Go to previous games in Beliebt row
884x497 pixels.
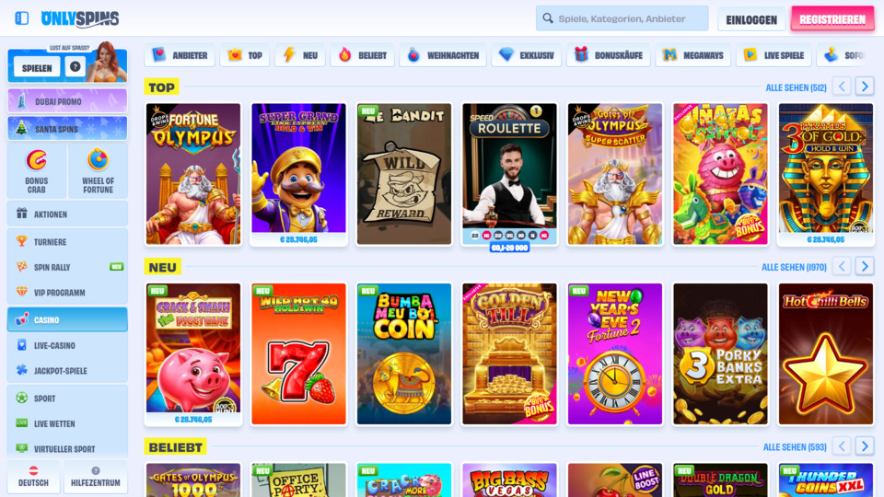coord(842,446)
